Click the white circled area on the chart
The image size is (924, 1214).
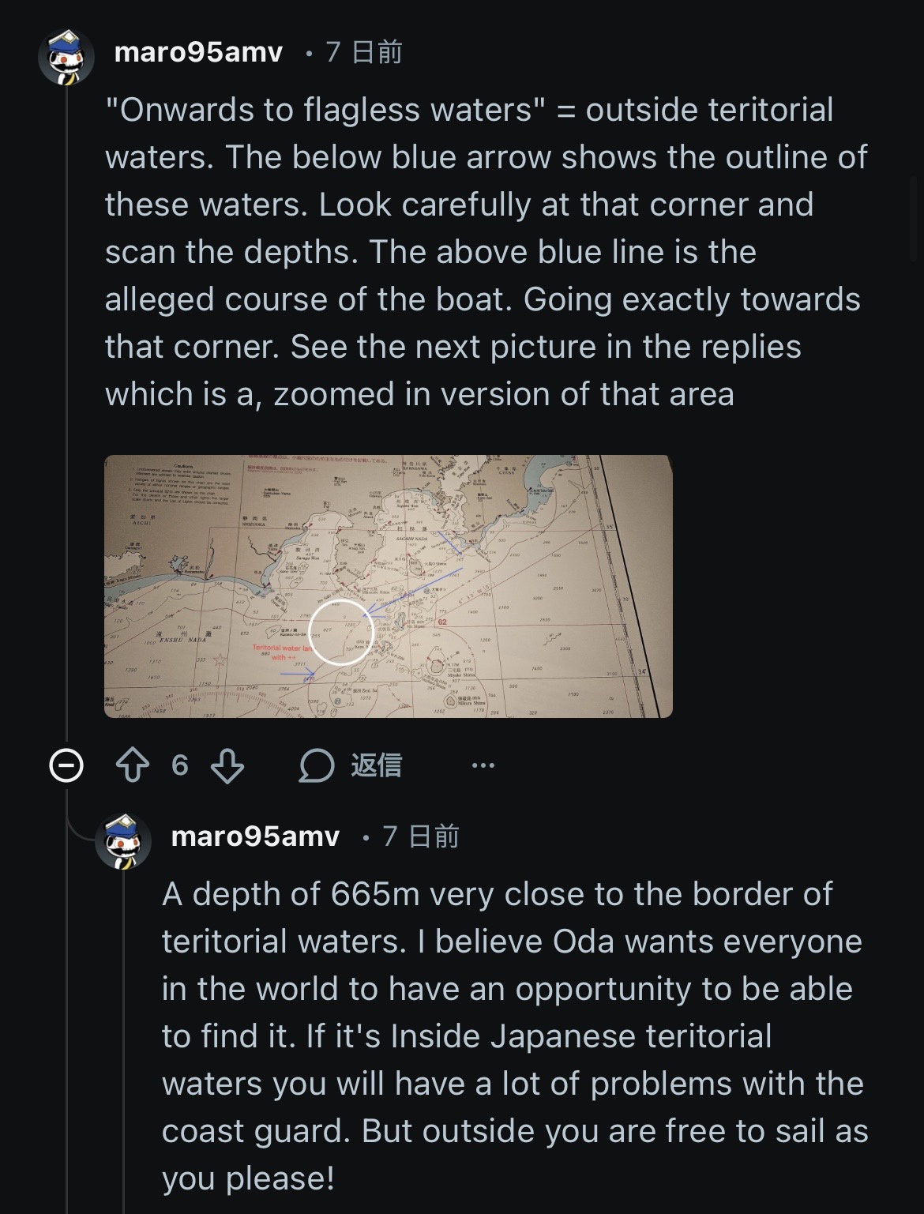click(x=341, y=632)
